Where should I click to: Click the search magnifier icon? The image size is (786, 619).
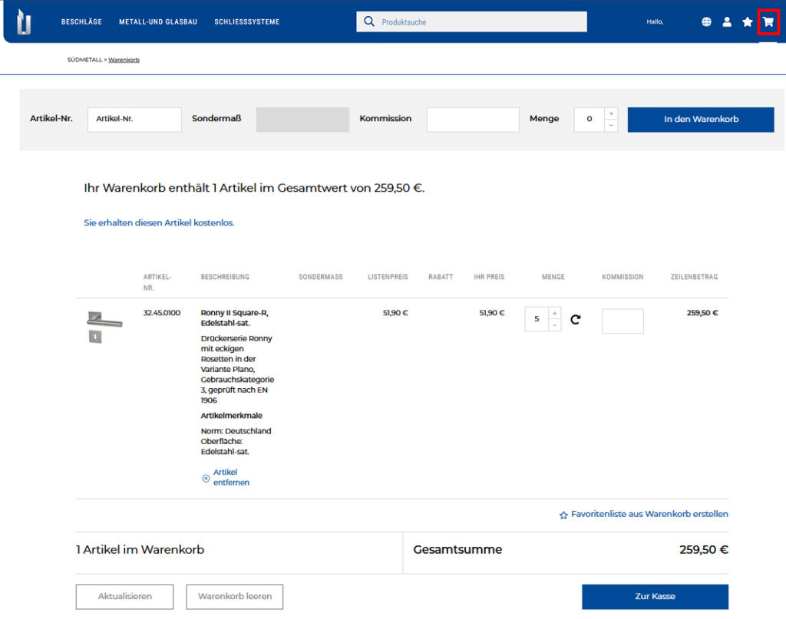[369, 21]
